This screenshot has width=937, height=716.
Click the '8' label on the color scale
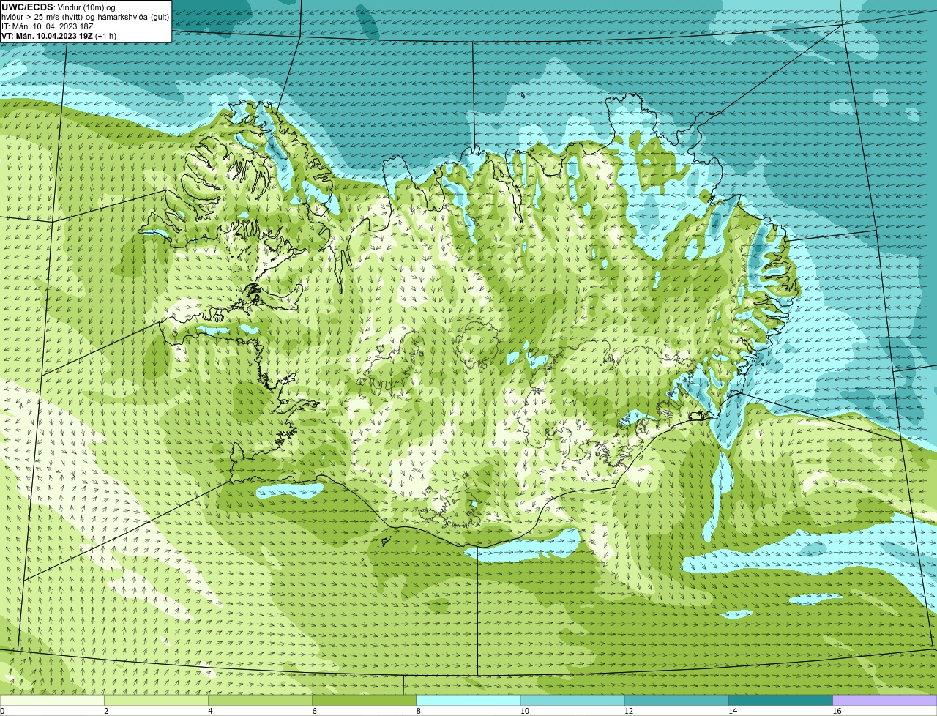coord(419,711)
